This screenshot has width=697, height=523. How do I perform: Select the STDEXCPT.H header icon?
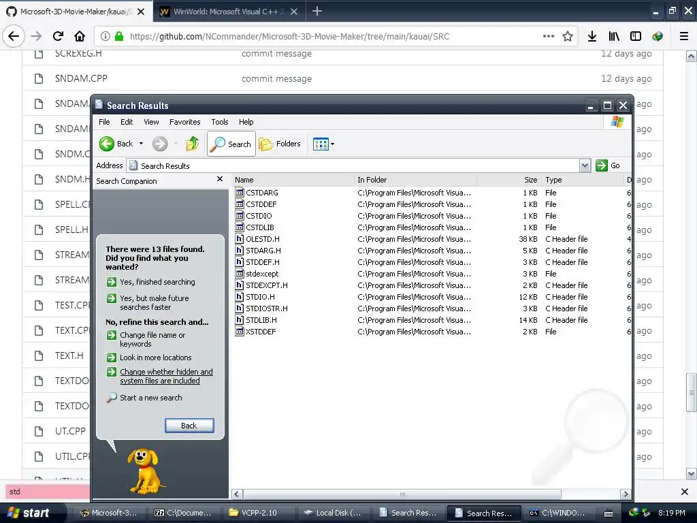[x=240, y=285]
